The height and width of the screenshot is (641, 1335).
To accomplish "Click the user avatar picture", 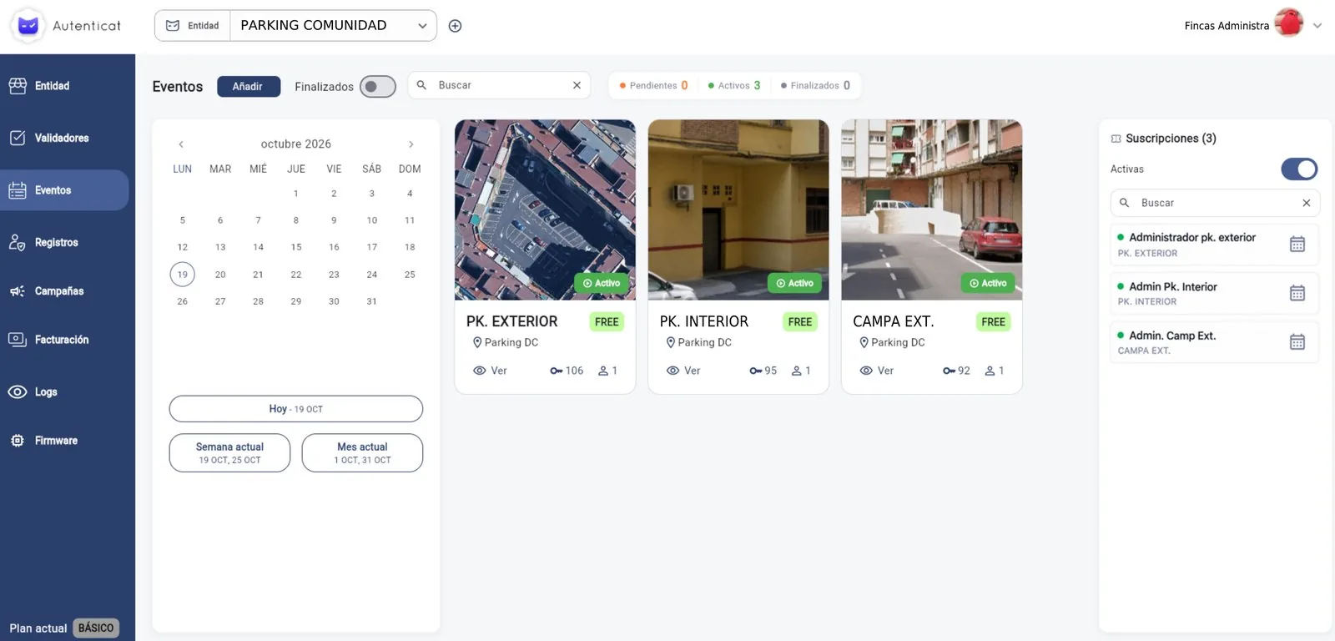I will 1289,24.
